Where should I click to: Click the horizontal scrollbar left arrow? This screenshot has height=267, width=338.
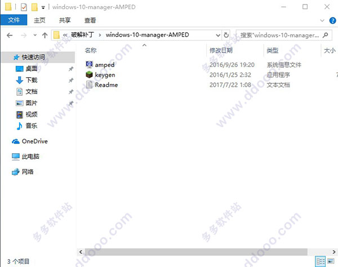[x=81, y=252]
